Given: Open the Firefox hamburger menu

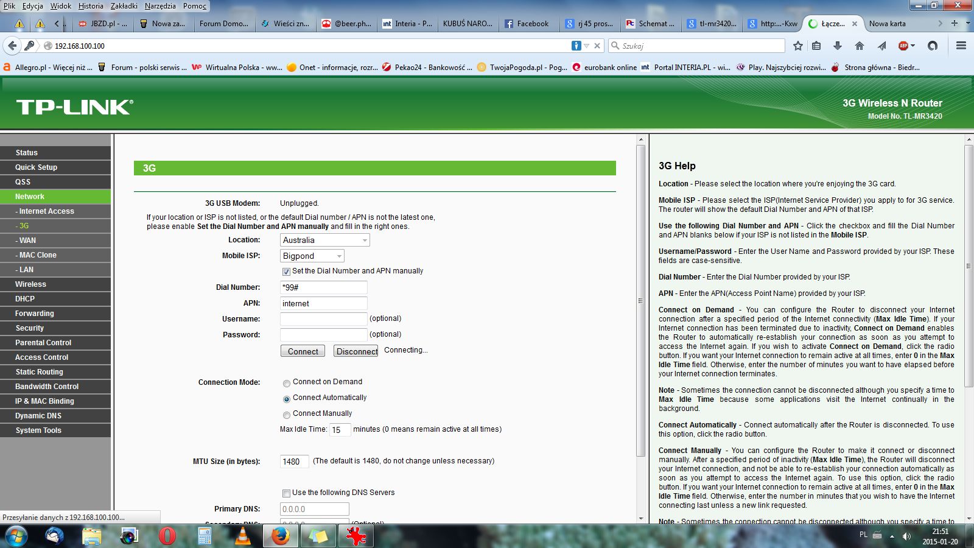Looking at the screenshot, I should tap(961, 46).
